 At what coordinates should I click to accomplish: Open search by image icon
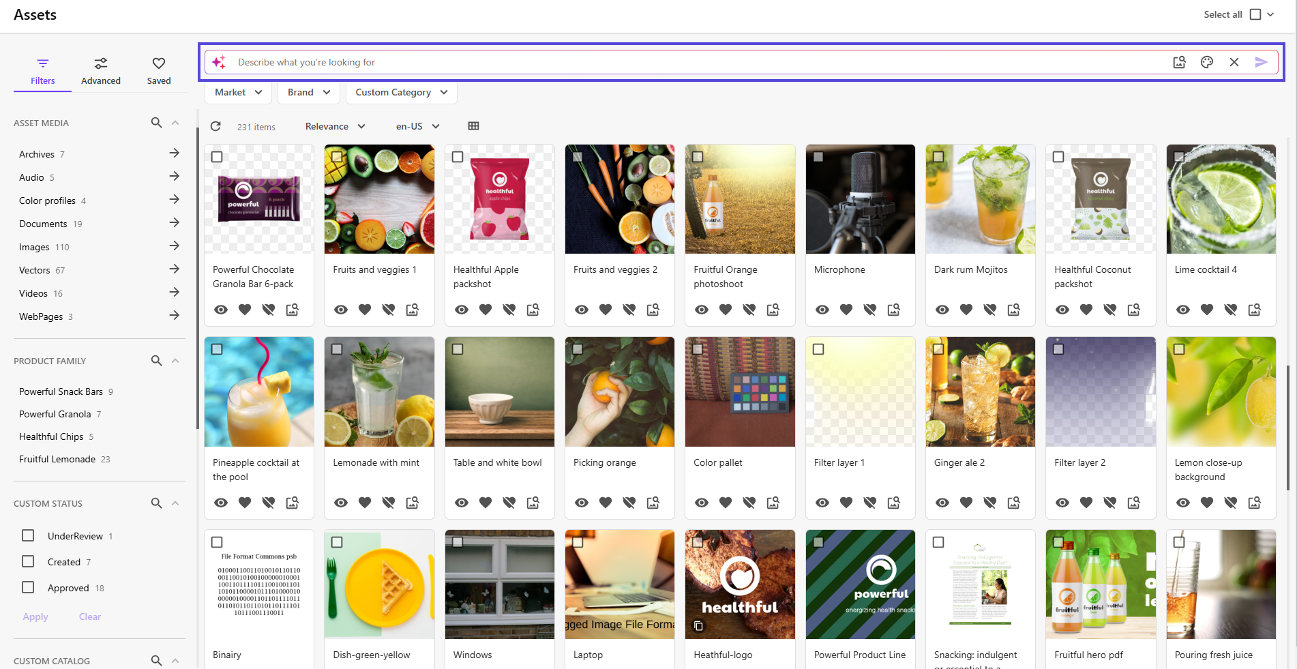(1179, 62)
